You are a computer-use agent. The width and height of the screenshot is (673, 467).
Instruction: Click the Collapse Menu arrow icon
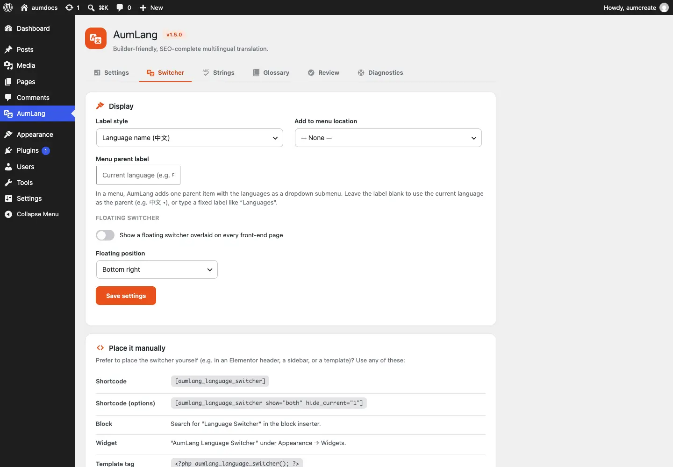coord(8,214)
